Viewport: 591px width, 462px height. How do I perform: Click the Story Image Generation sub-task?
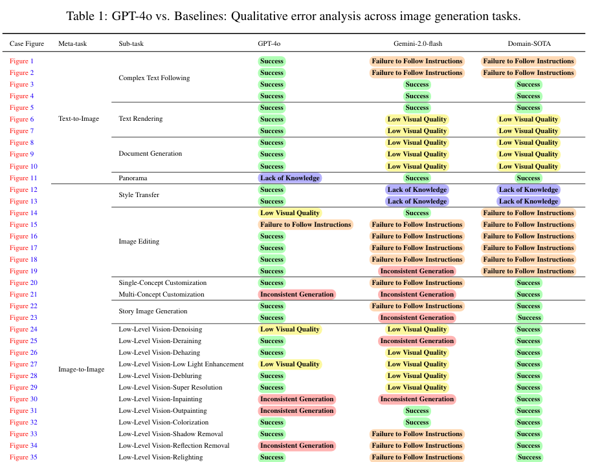[x=153, y=311]
